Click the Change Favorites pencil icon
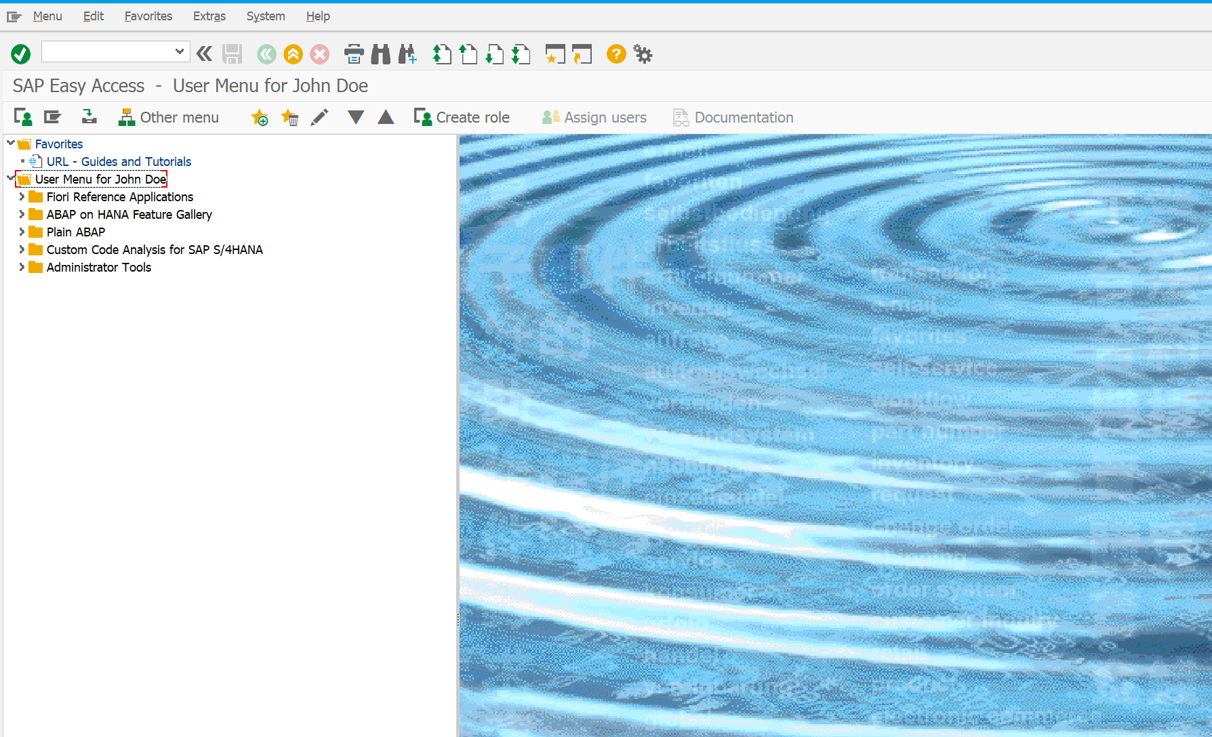Screen dimensions: 1212x737 tap(319, 117)
